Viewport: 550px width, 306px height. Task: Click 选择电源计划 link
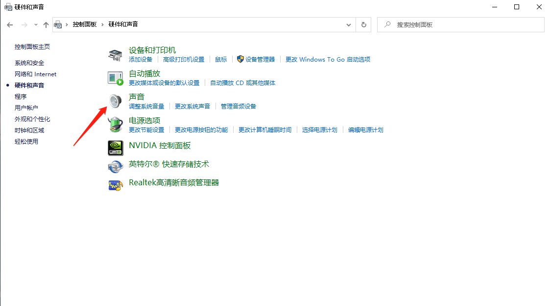[320, 130]
